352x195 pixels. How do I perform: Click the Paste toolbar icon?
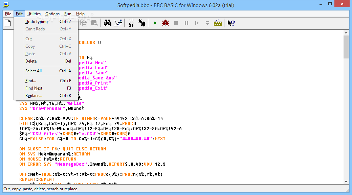click(94, 23)
